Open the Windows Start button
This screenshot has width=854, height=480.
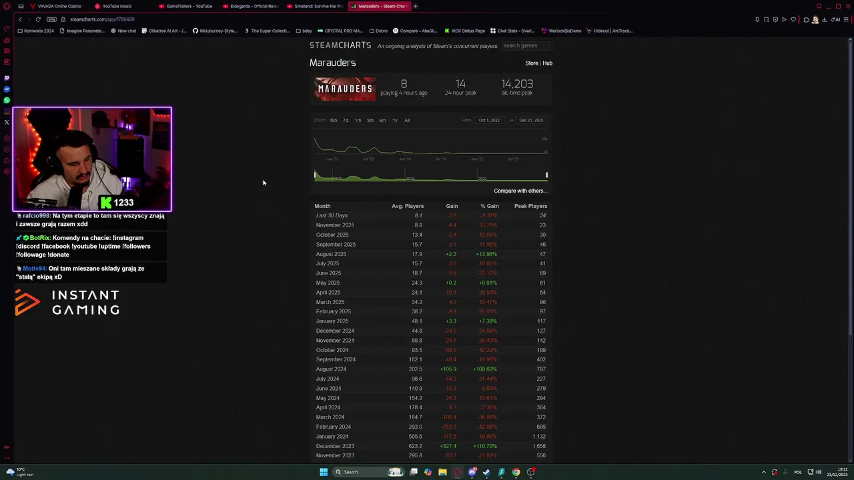(324, 472)
